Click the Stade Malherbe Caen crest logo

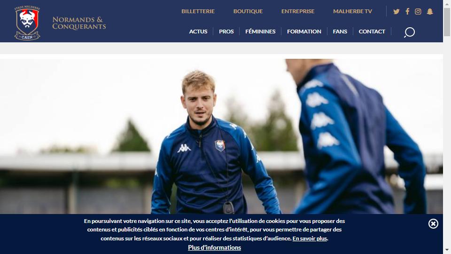click(x=27, y=23)
